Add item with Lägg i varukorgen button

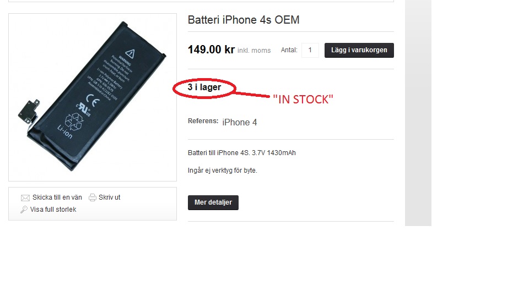point(359,50)
